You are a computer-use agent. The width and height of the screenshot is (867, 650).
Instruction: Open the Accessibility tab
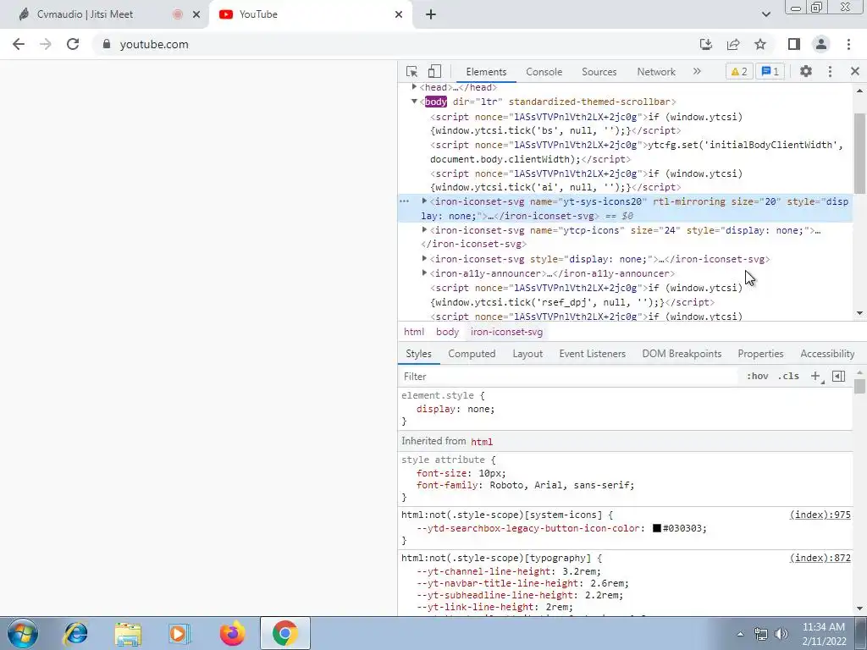(827, 354)
